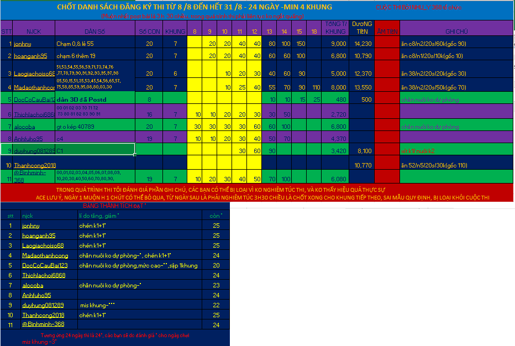Click Thanhcong2018 link in the achievements table
The image size is (515, 346).
[x=44, y=315]
